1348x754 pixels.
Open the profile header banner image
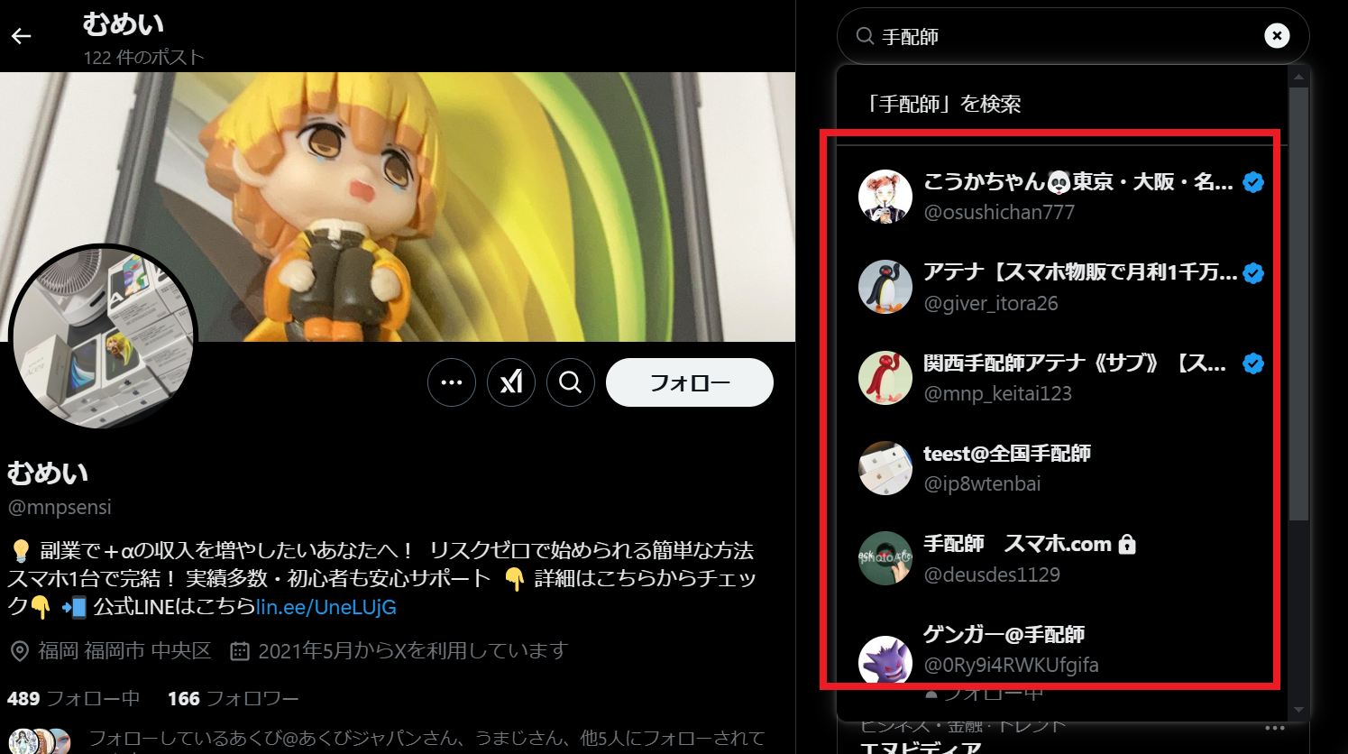tap(398, 207)
